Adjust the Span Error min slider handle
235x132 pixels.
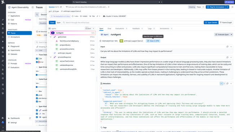37,75
